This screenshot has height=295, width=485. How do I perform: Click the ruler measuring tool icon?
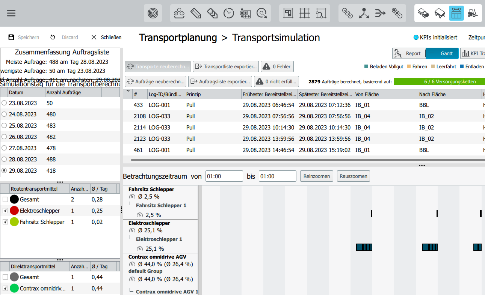(196, 14)
